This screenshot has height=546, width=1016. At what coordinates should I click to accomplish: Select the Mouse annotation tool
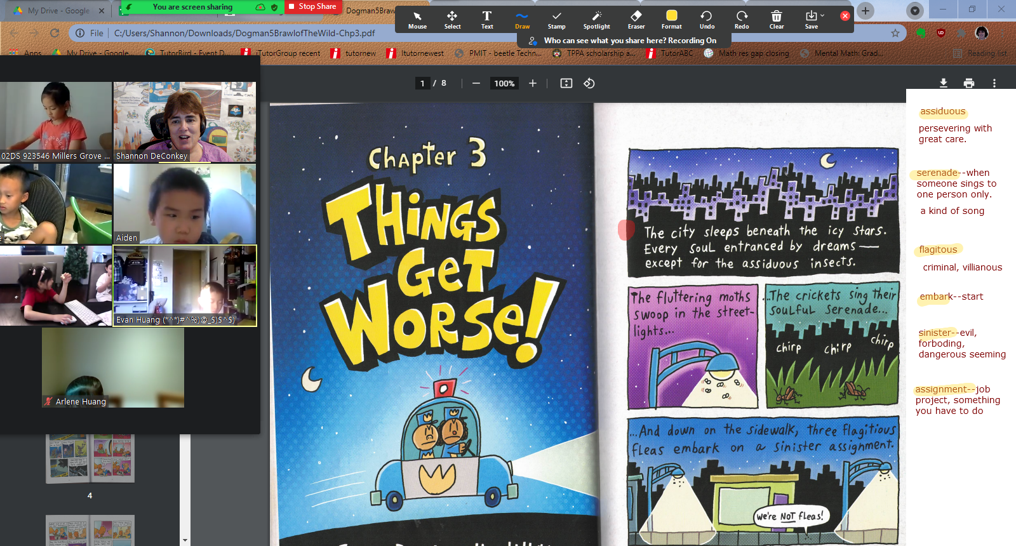pos(417,20)
